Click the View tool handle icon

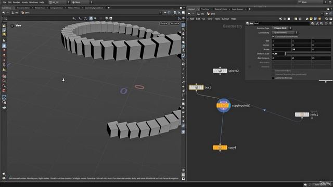(x=12, y=25)
